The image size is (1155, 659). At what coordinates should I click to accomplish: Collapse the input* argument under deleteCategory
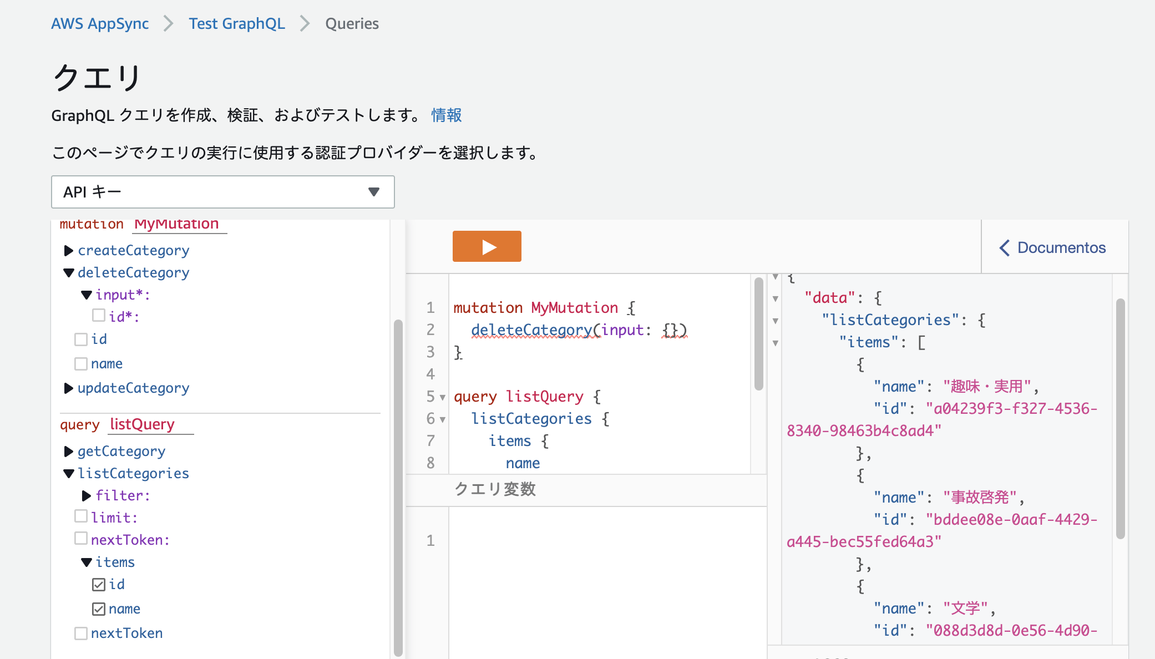coord(87,295)
